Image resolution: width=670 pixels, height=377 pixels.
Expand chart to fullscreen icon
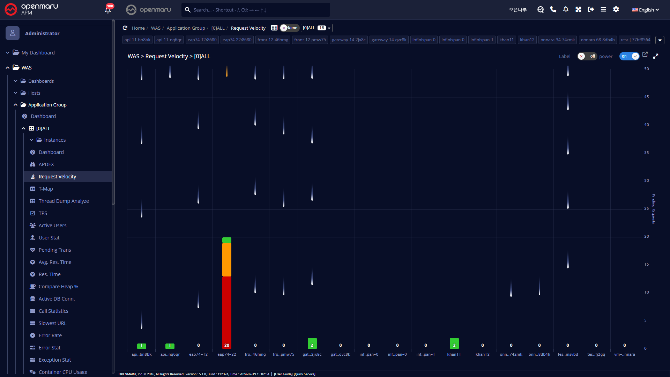(656, 56)
